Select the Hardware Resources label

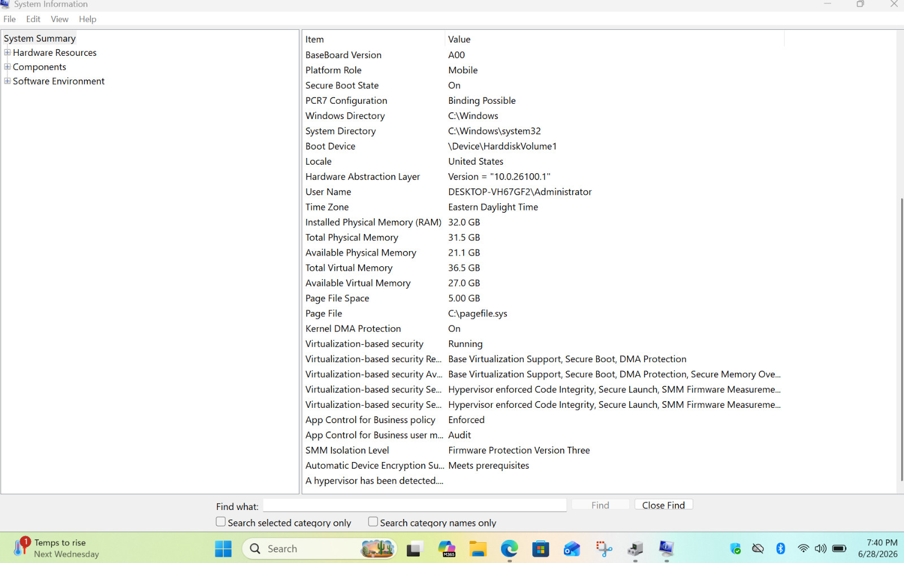55,52
